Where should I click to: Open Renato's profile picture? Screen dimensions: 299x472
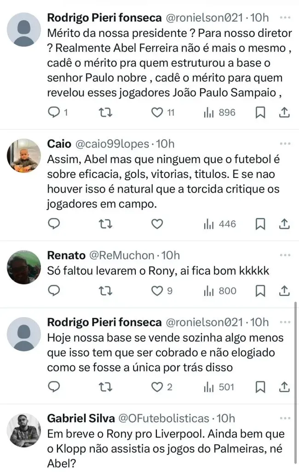click(x=24, y=267)
